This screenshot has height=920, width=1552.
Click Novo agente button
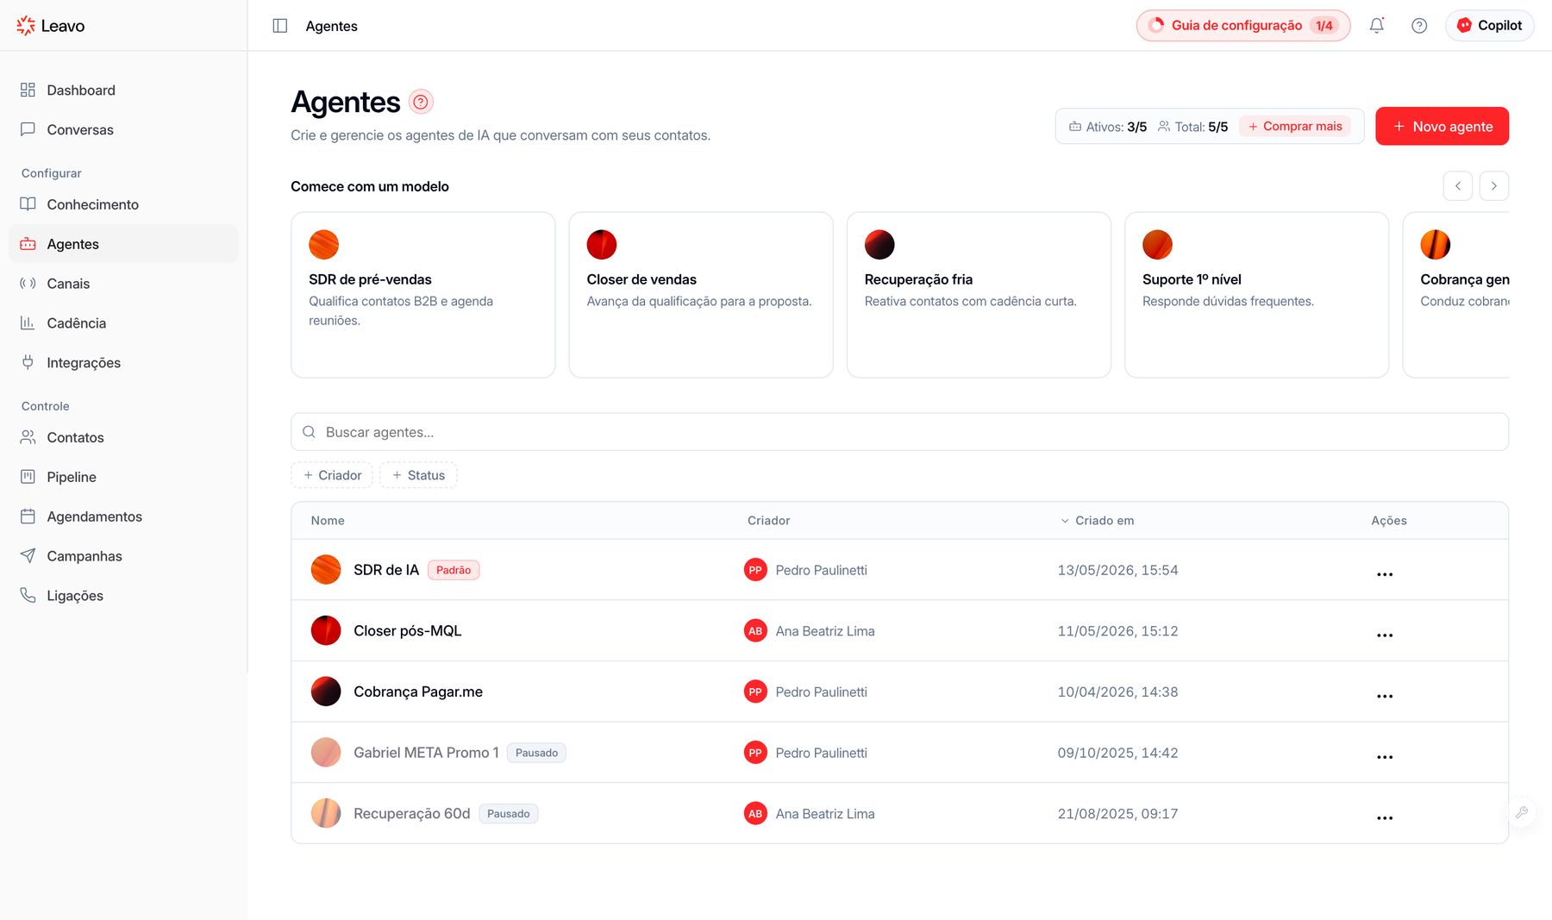1442,126
